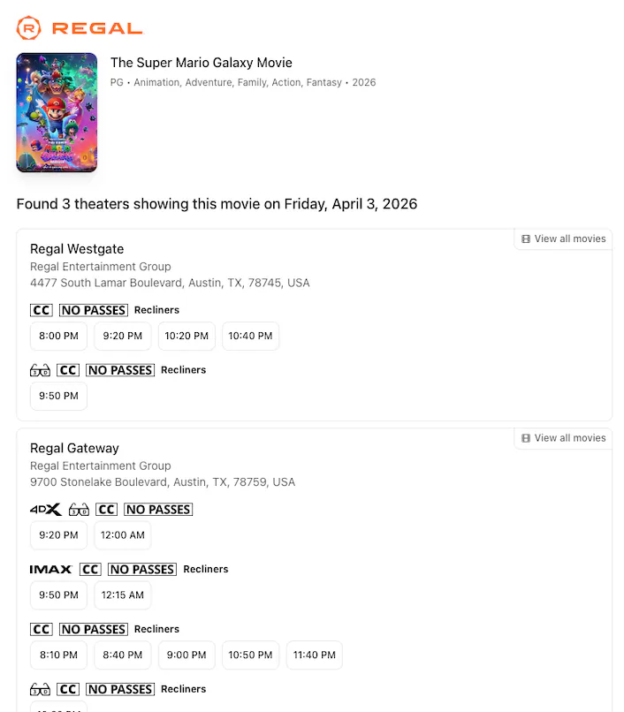624x712 pixels.
Task: Click the IMAX format icon at Regal Gateway
Action: pos(49,569)
